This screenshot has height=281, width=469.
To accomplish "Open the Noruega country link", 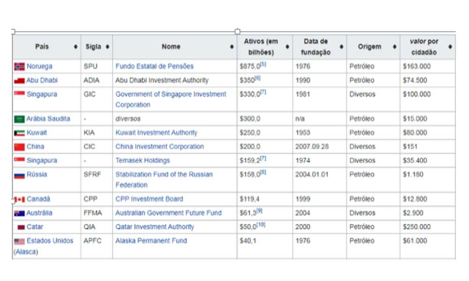I will [39, 67].
